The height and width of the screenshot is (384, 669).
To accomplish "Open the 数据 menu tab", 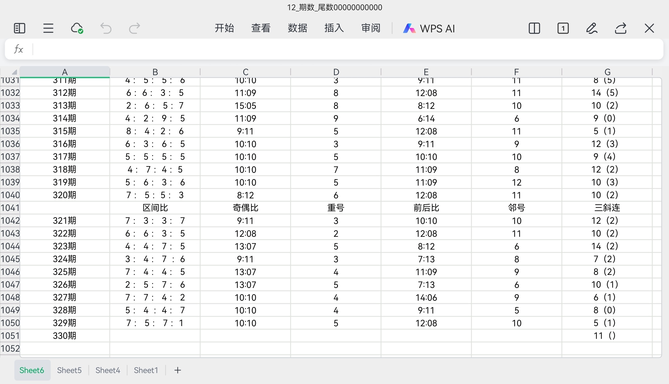I will click(298, 28).
